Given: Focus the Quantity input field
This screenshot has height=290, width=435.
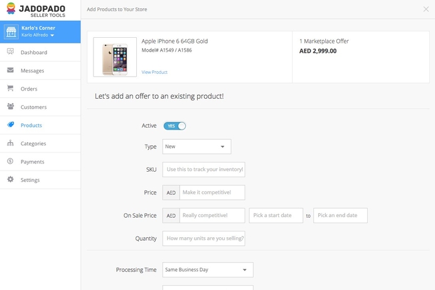Looking at the screenshot, I should [x=203, y=238].
